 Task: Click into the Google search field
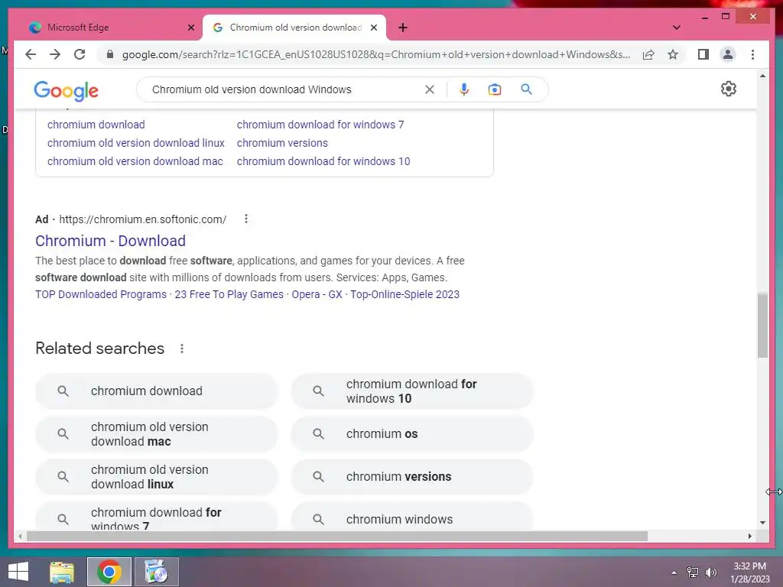[284, 89]
